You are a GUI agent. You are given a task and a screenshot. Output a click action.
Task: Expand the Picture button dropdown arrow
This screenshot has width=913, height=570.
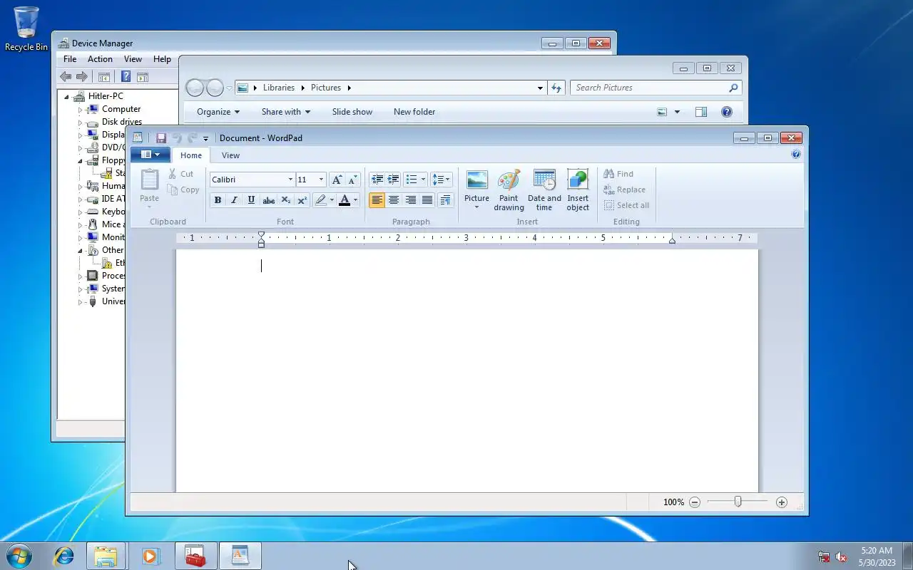[476, 207]
